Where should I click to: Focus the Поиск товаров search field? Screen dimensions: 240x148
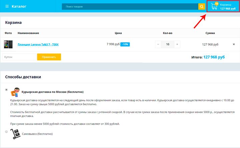coord(130,7)
